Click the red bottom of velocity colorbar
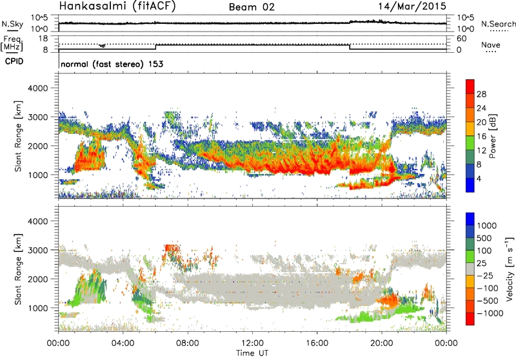516x357 pixels. 470,319
